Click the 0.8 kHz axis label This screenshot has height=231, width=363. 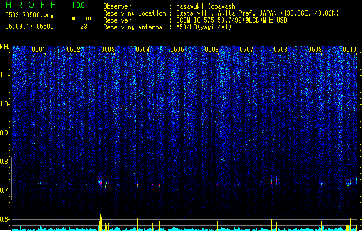click(x=5, y=162)
